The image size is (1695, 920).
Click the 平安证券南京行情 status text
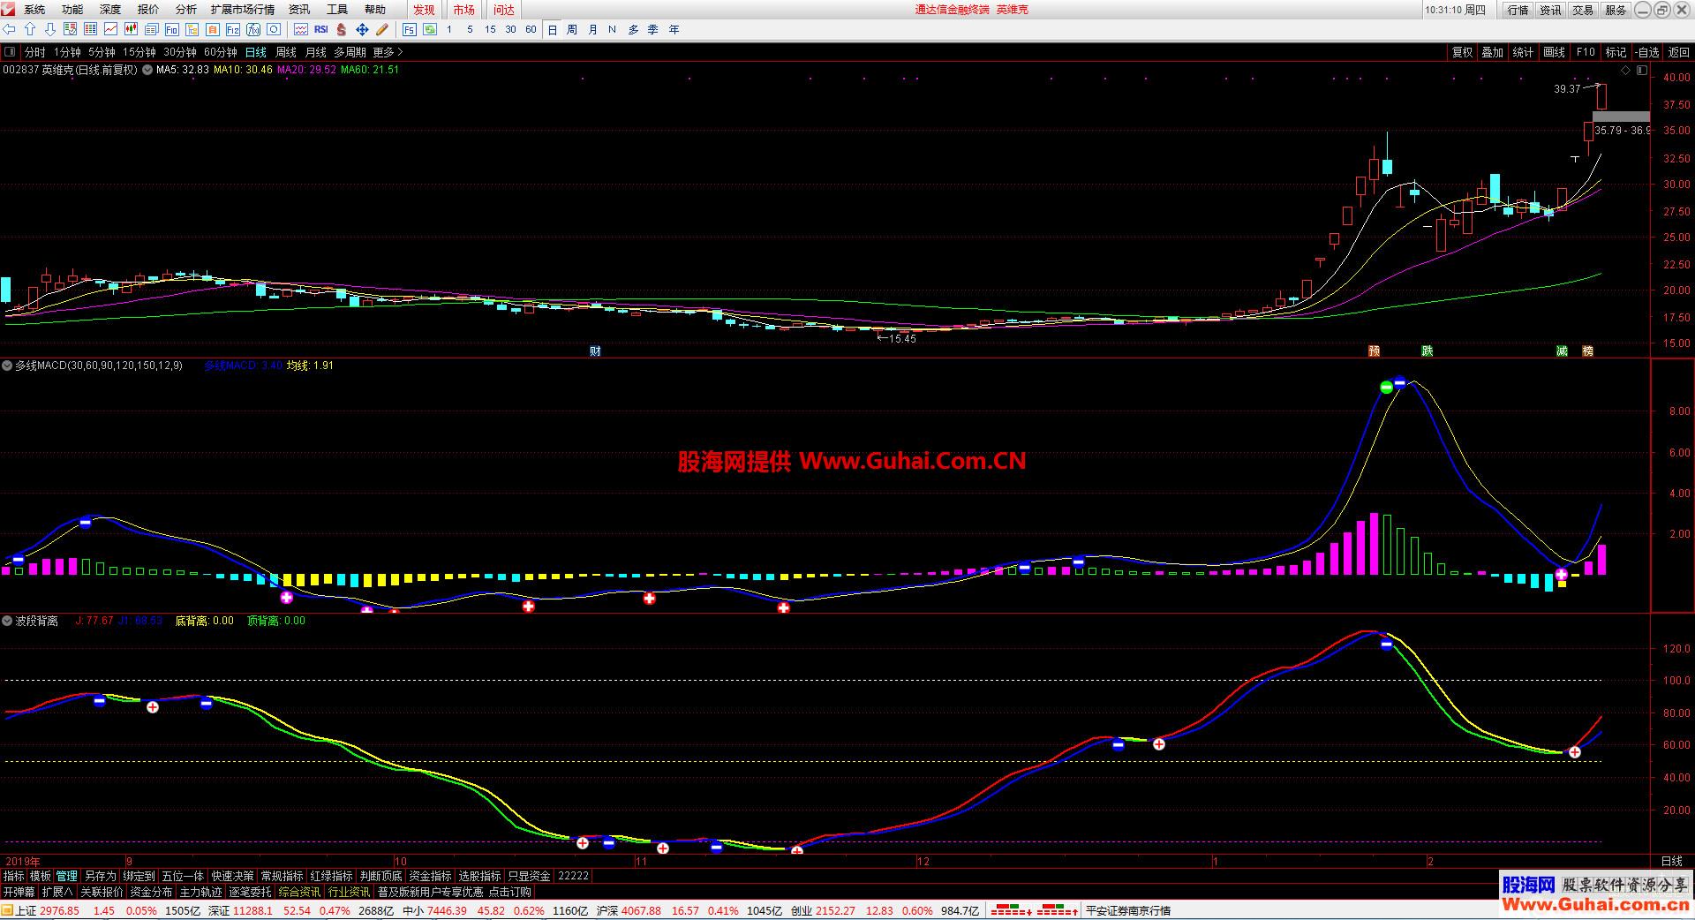pos(1127,911)
